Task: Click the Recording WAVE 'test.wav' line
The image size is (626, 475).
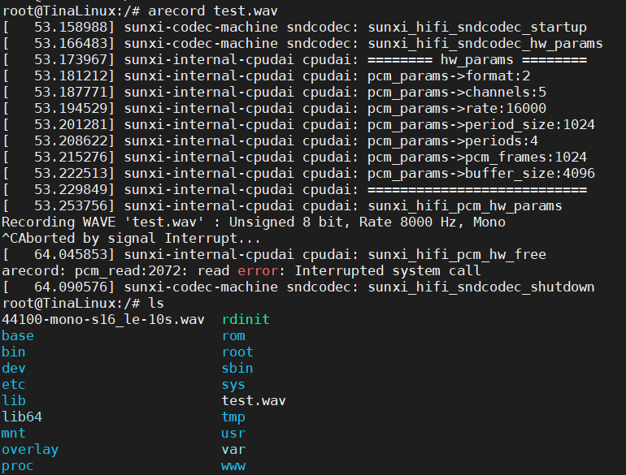Action: [x=254, y=222]
